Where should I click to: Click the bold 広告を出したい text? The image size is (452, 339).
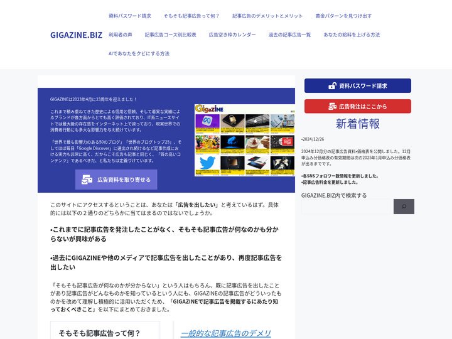pos(197,205)
